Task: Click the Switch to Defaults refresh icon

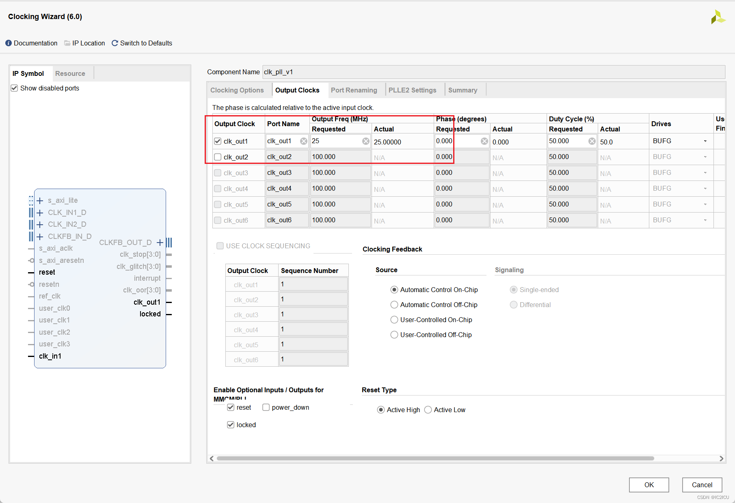Action: [115, 43]
